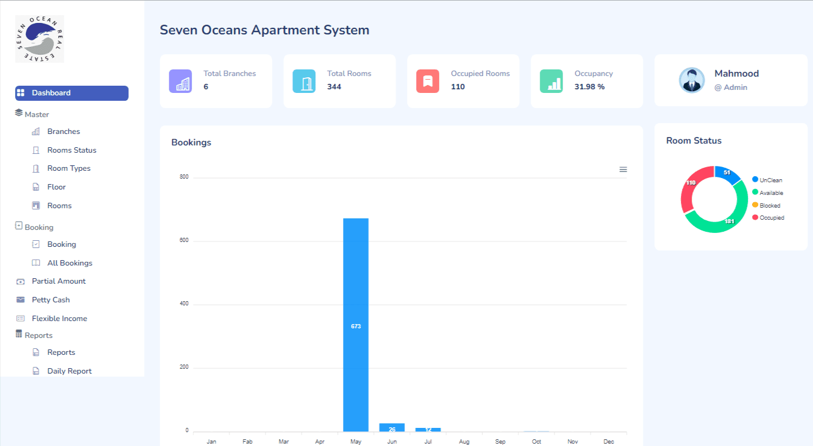Open the Daily Report link

tap(69, 371)
